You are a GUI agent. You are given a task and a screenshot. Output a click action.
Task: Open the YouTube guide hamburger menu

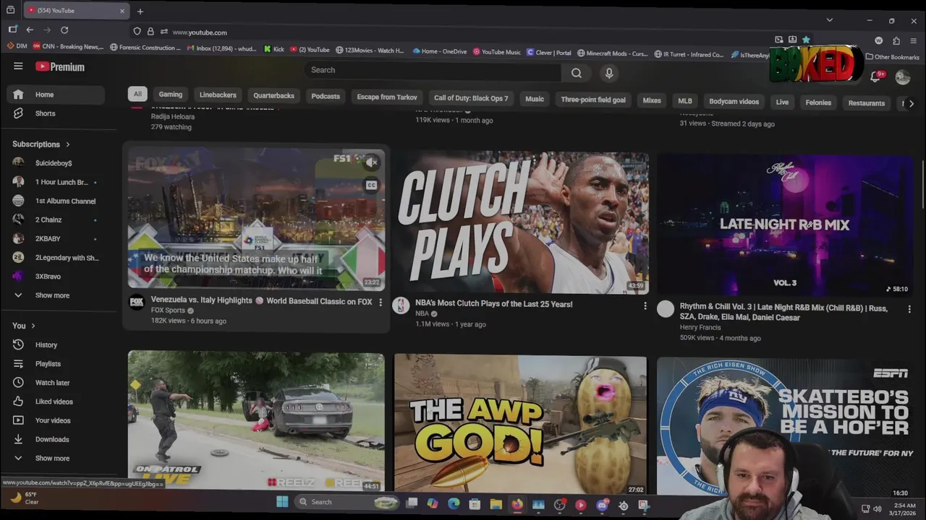pos(18,66)
